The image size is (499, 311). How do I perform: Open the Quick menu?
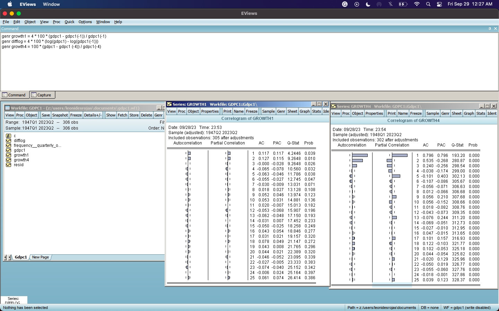[x=69, y=22]
